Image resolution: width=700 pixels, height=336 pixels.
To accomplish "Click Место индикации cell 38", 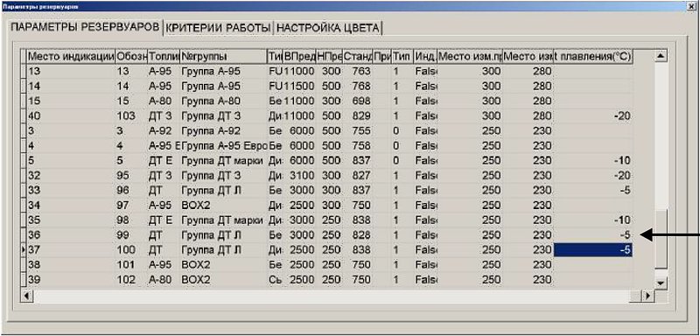I will (x=71, y=265).
